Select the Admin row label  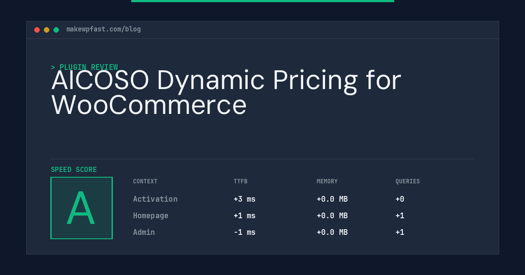pos(144,232)
